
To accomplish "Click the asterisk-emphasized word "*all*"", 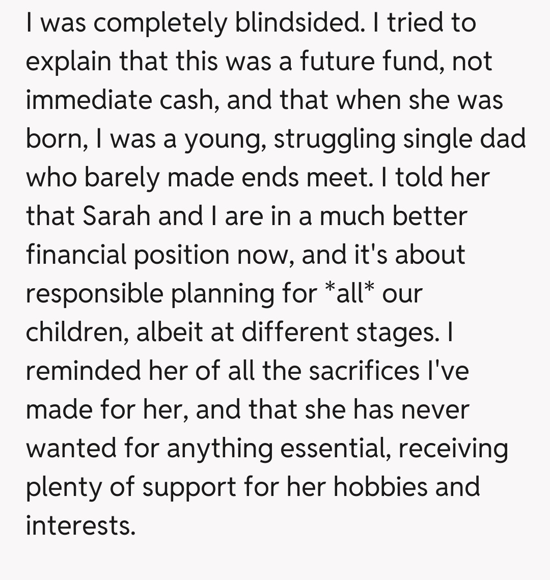I will pyautogui.click(x=349, y=293).
